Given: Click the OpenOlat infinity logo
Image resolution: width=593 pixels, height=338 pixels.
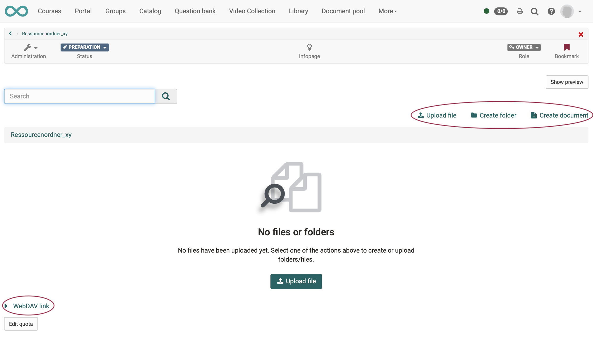Looking at the screenshot, I should (x=16, y=11).
